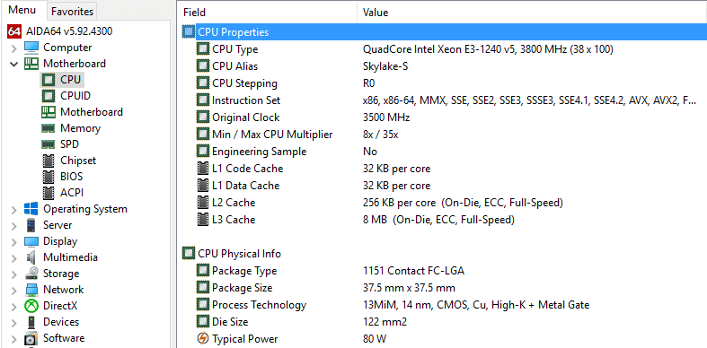
Task: Click the Memory module icon
Action: pos(49,128)
